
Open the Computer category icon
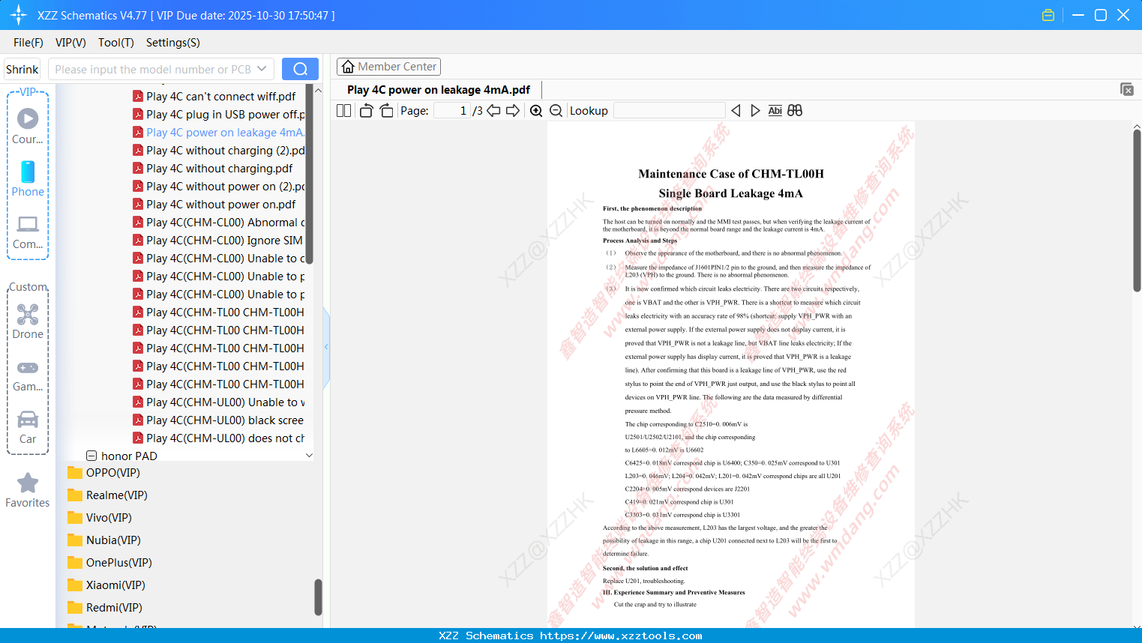click(x=28, y=224)
